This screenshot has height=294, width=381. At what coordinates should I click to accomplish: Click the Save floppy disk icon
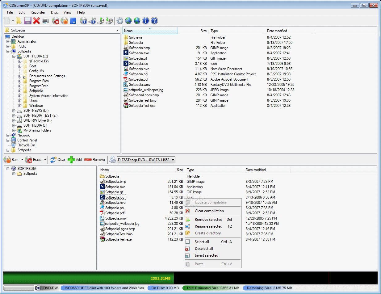click(x=28, y=21)
